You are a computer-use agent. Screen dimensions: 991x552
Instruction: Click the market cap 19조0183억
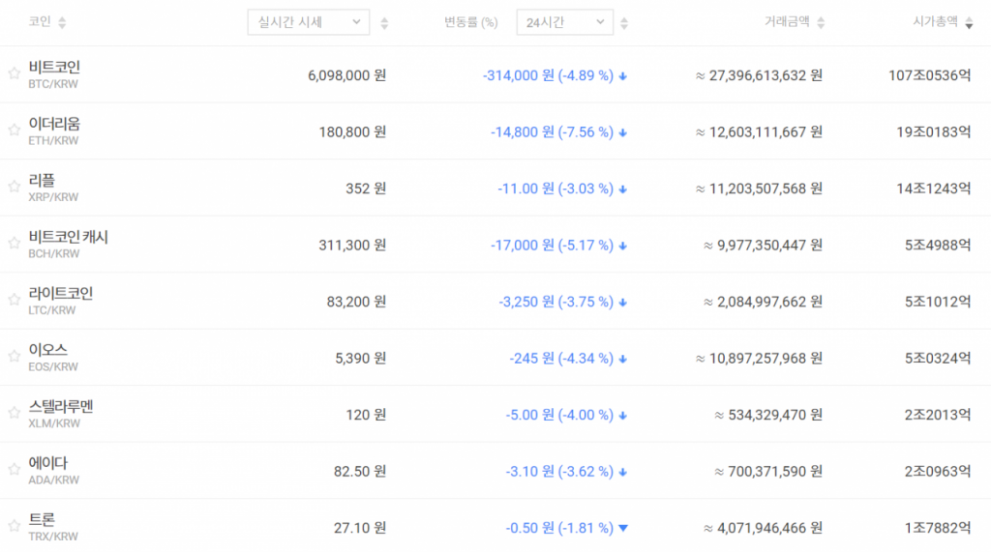pyautogui.click(x=934, y=132)
